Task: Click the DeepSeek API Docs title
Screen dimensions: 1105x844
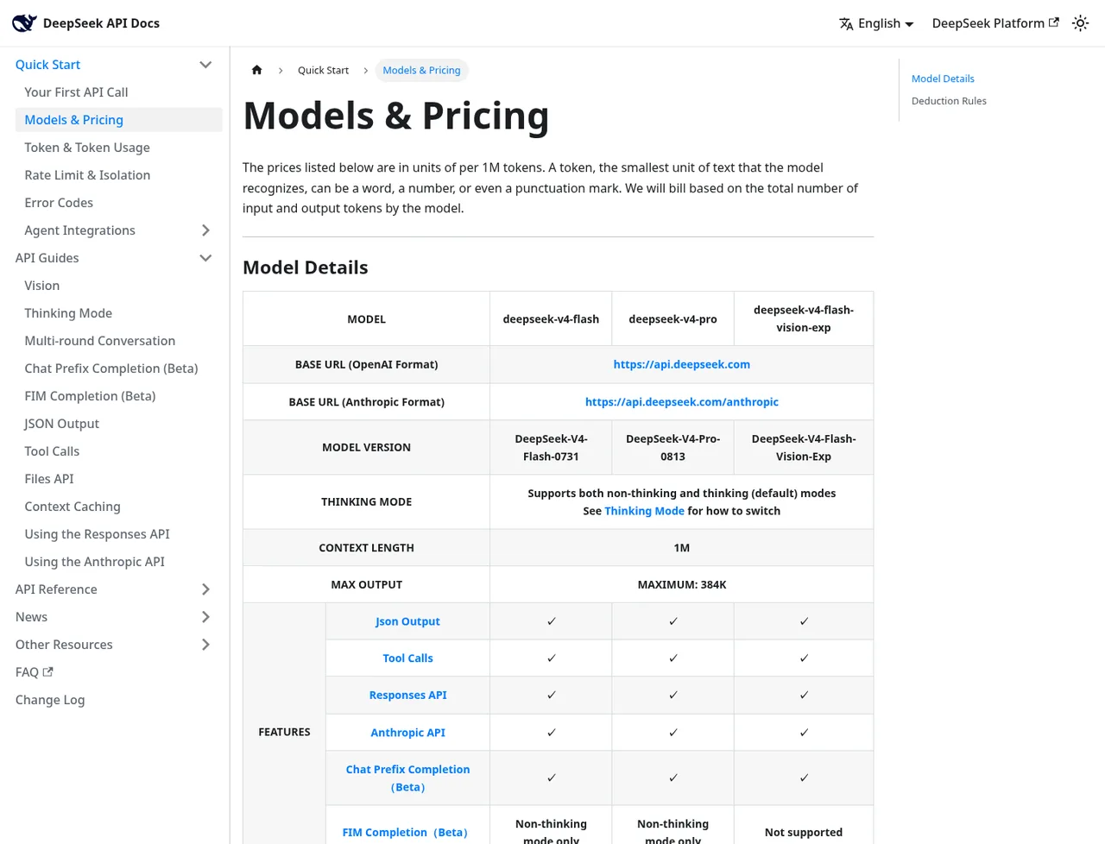Action: pyautogui.click(x=101, y=23)
